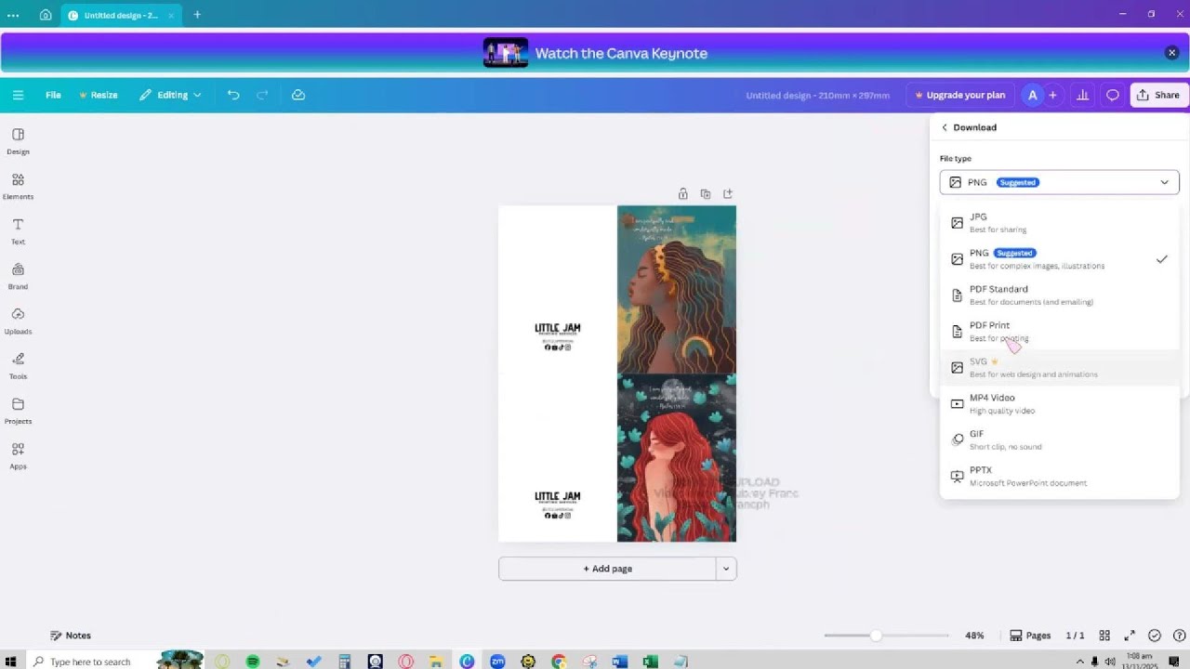Choose PNG Suggested file type

click(1059, 259)
